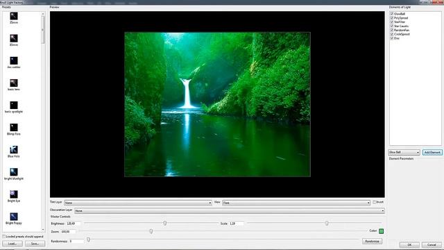Screen dimensions: 444x250
Task: Select the Jes webler preset thumbnail
Action: pyautogui.click(x=14, y=60)
